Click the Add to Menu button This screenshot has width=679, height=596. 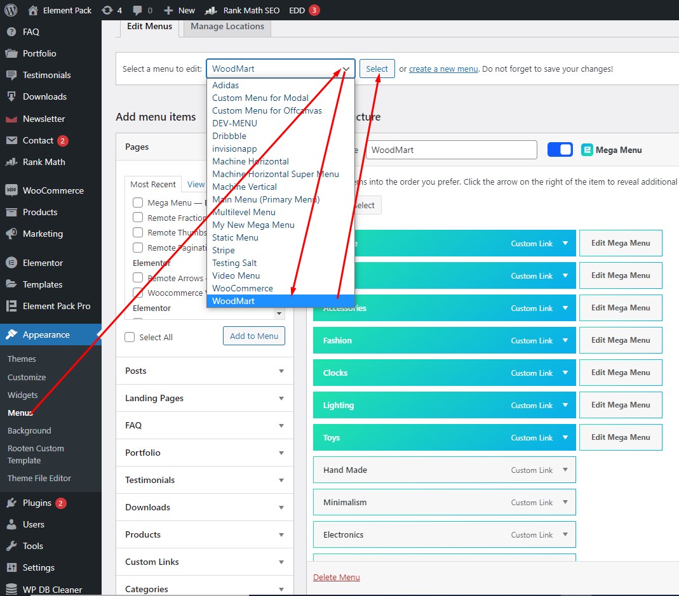coord(253,336)
